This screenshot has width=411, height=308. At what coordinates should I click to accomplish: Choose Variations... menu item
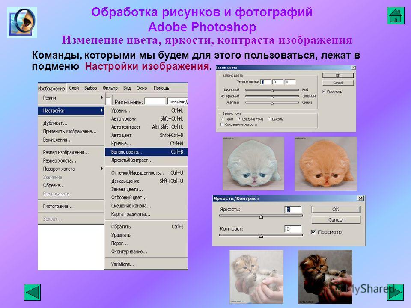[146, 264]
